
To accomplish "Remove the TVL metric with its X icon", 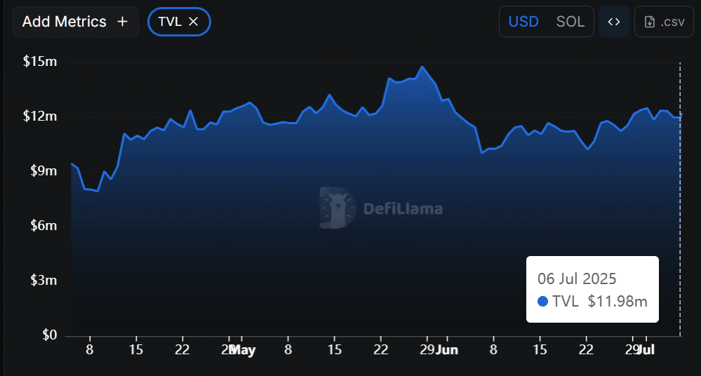I will pos(194,22).
